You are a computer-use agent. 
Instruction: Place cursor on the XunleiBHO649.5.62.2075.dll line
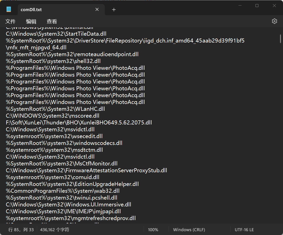tap(79, 123)
